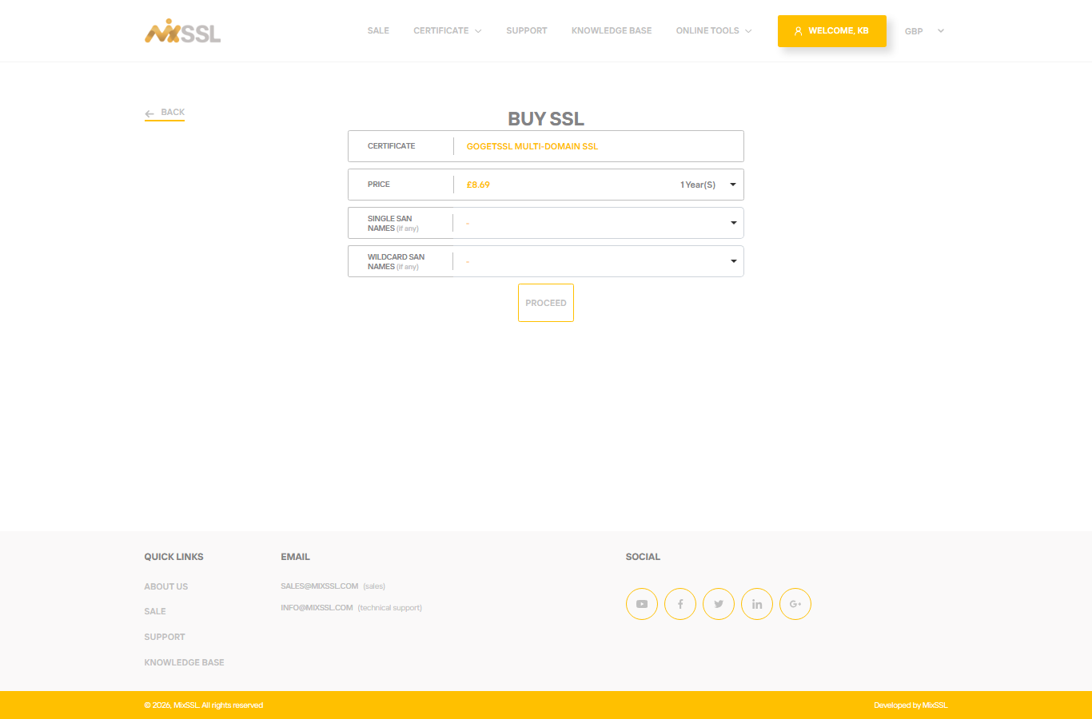Click the info@mixssl.com email link
Screen dimensions: 1092x719
tap(317, 608)
